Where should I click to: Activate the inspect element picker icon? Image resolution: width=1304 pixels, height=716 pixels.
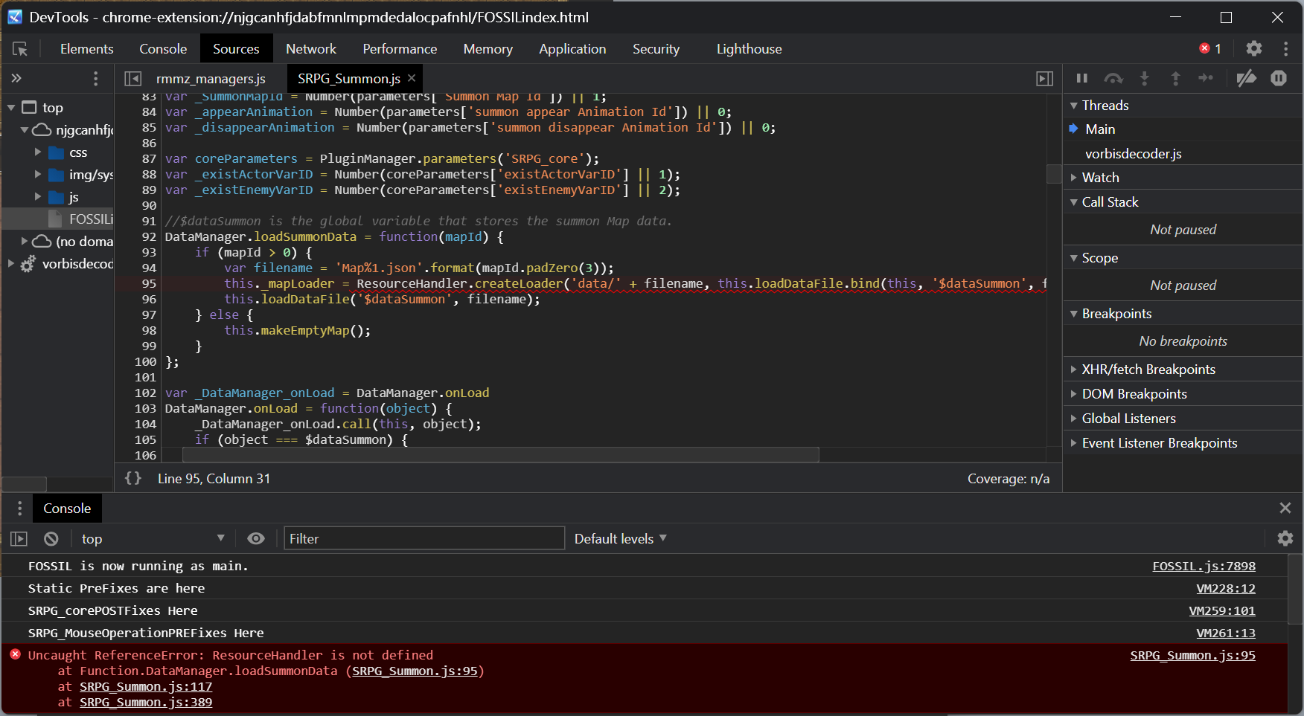(x=20, y=49)
